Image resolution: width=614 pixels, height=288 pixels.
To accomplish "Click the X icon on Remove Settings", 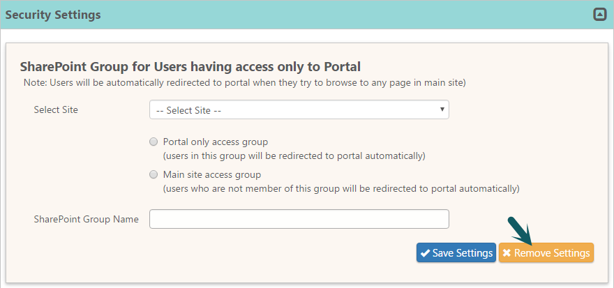I will pos(507,253).
